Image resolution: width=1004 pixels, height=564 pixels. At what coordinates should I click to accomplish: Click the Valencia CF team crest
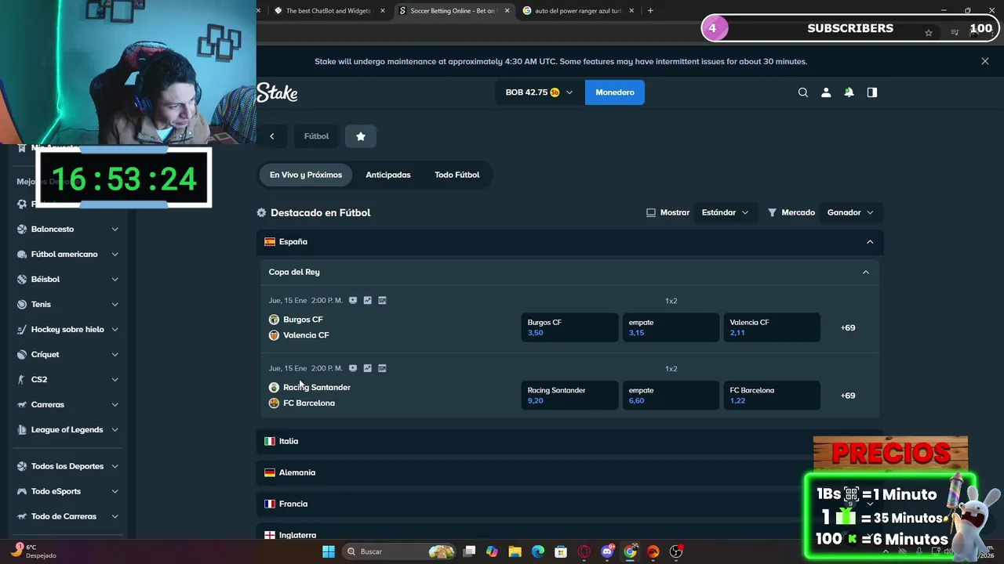click(x=274, y=335)
